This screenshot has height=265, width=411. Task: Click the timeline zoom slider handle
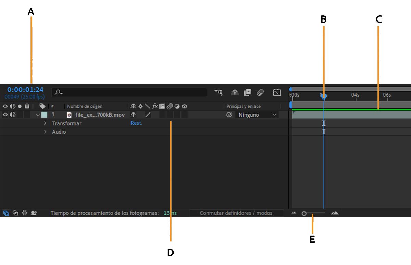click(x=304, y=213)
